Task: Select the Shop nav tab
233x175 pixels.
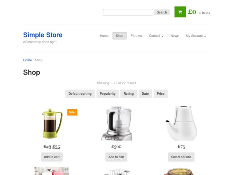Action: pyautogui.click(x=119, y=36)
